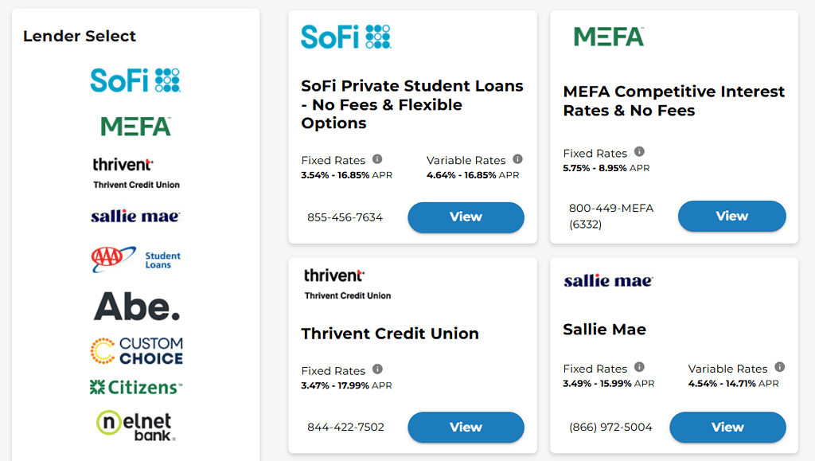Select Sallie Mae logo in sidebar

[135, 217]
